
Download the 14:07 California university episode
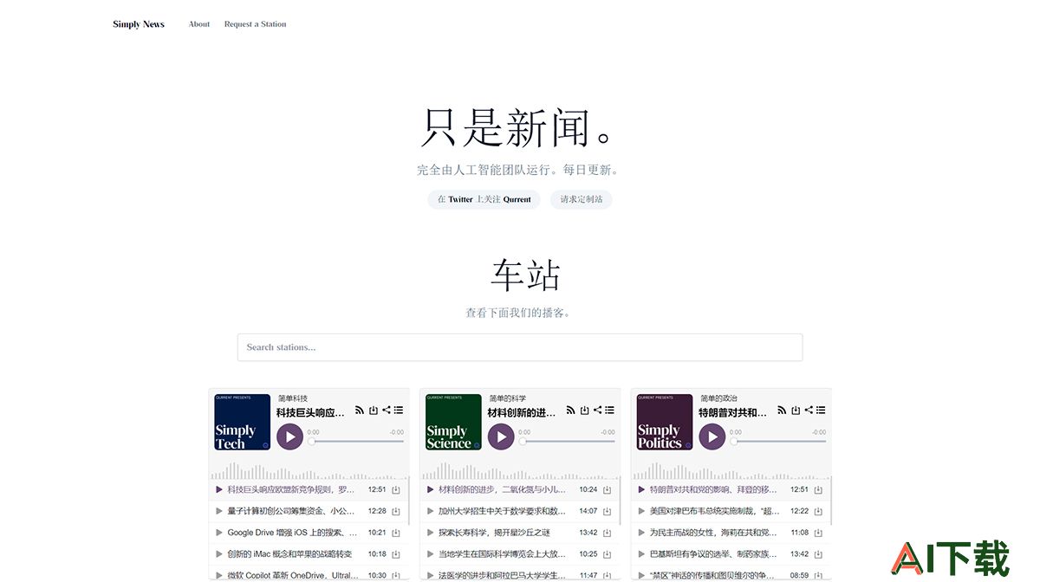pos(608,512)
